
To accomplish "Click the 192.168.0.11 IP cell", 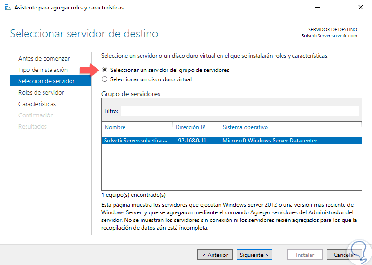I will point(191,141).
